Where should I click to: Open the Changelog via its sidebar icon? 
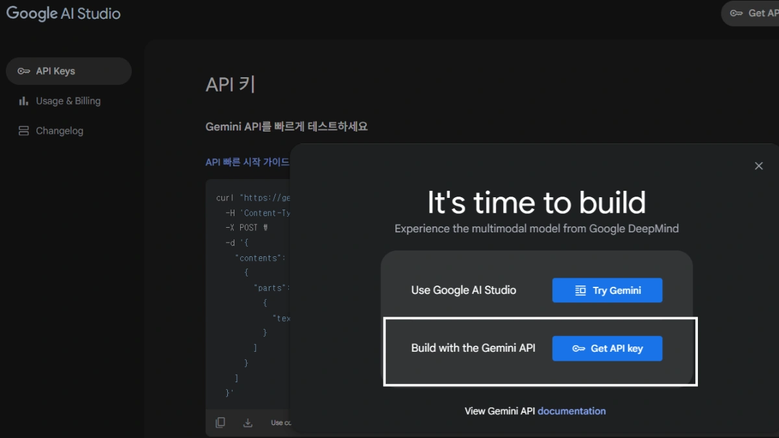tap(23, 130)
